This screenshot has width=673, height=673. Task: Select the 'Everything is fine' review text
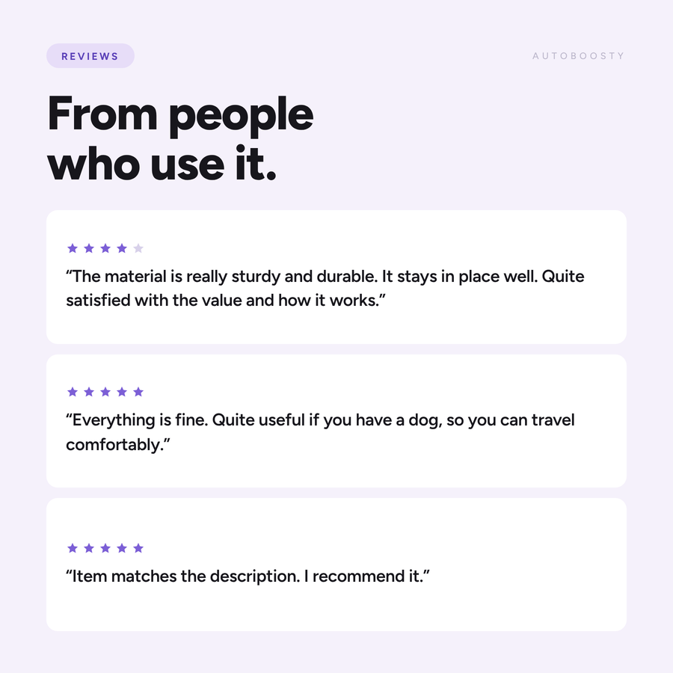(320, 431)
